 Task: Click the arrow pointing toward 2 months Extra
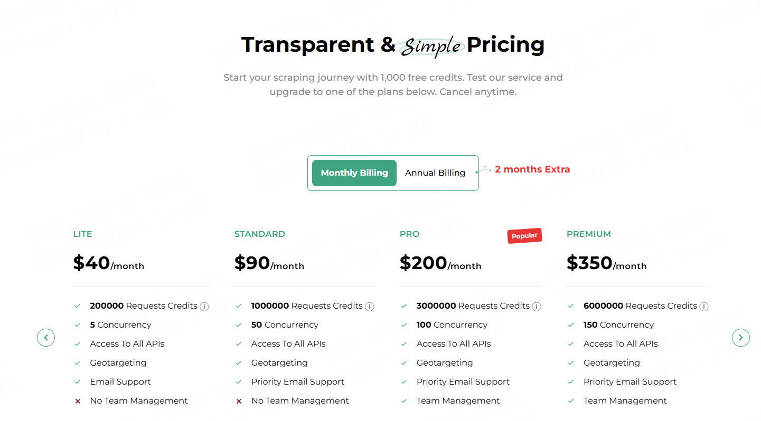point(484,170)
